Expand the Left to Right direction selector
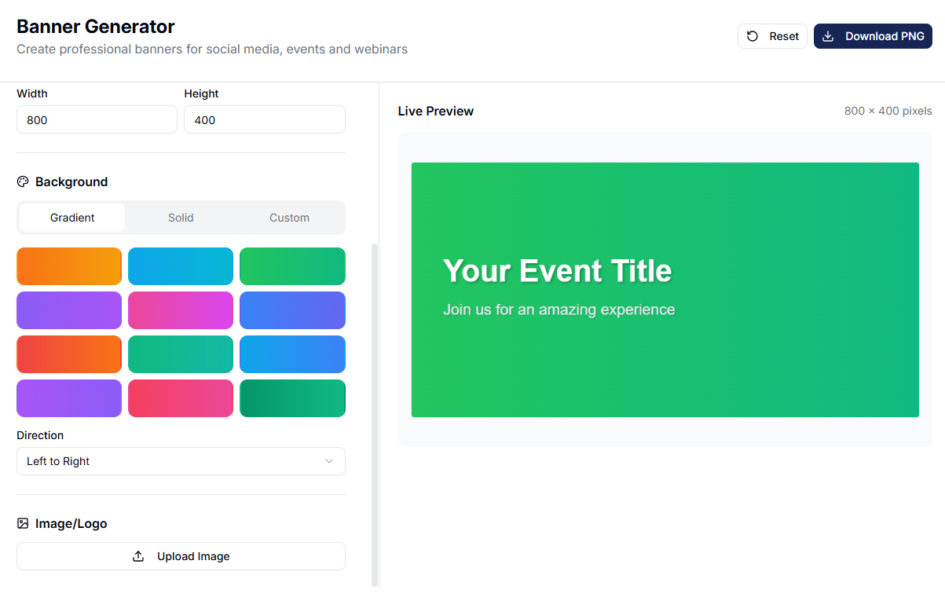 coord(181,461)
